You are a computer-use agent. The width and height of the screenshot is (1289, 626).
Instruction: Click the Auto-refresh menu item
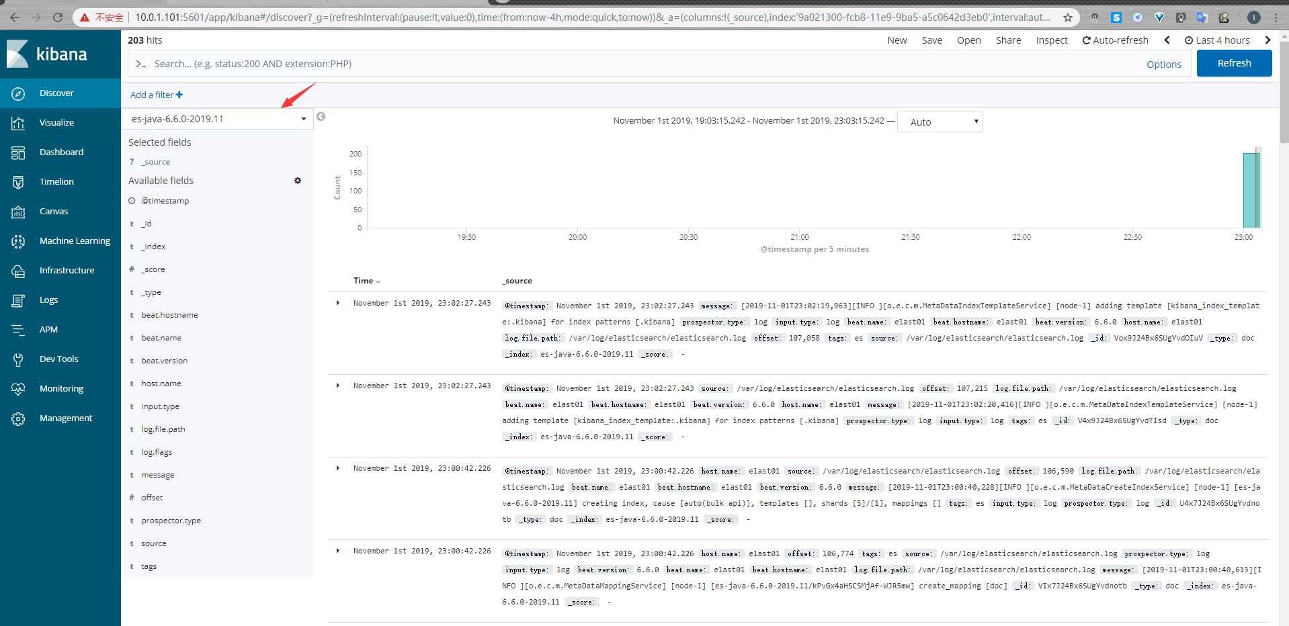pyautogui.click(x=1116, y=40)
